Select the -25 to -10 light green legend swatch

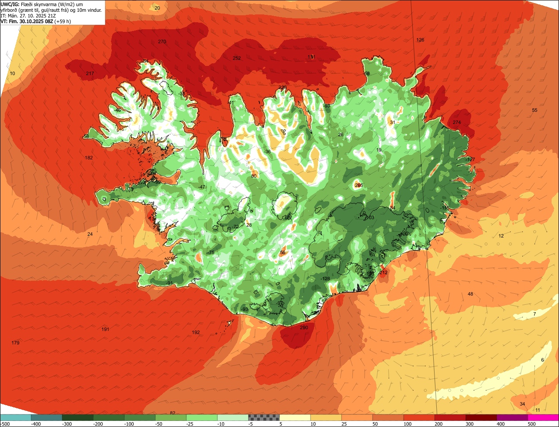[x=202, y=417]
